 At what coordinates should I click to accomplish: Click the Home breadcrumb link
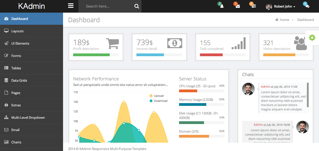click(284, 20)
